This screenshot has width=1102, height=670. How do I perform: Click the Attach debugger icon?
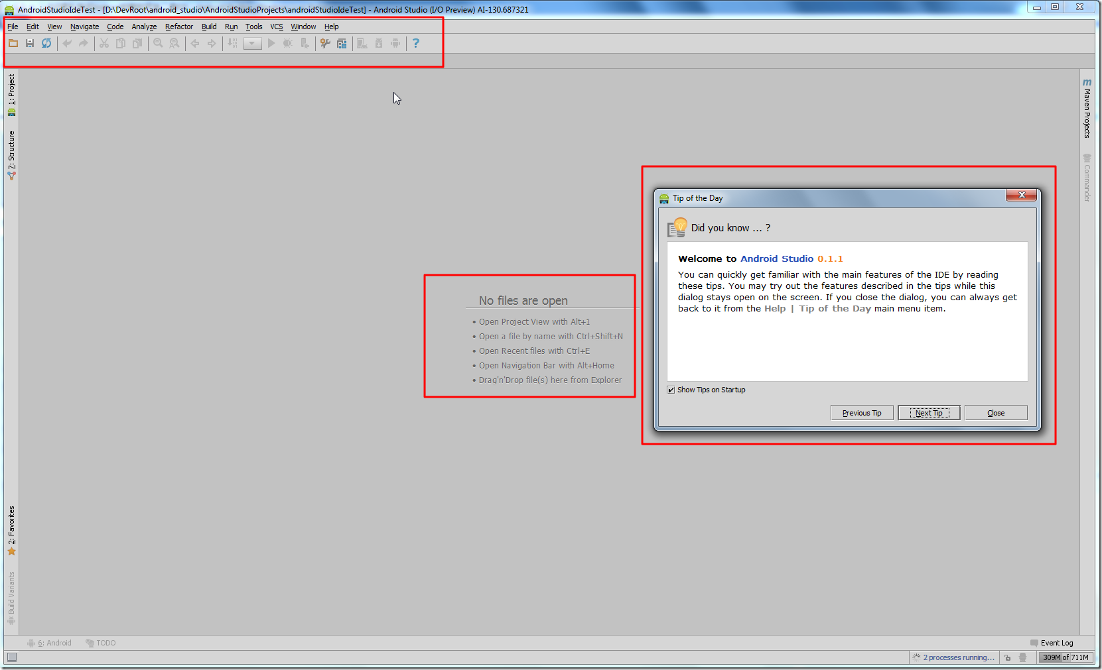coord(305,43)
